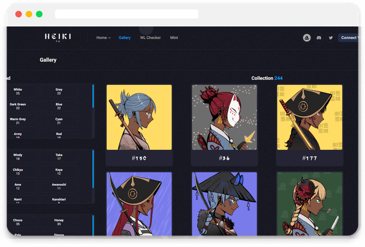Filter by Dark Green background option

(18, 106)
